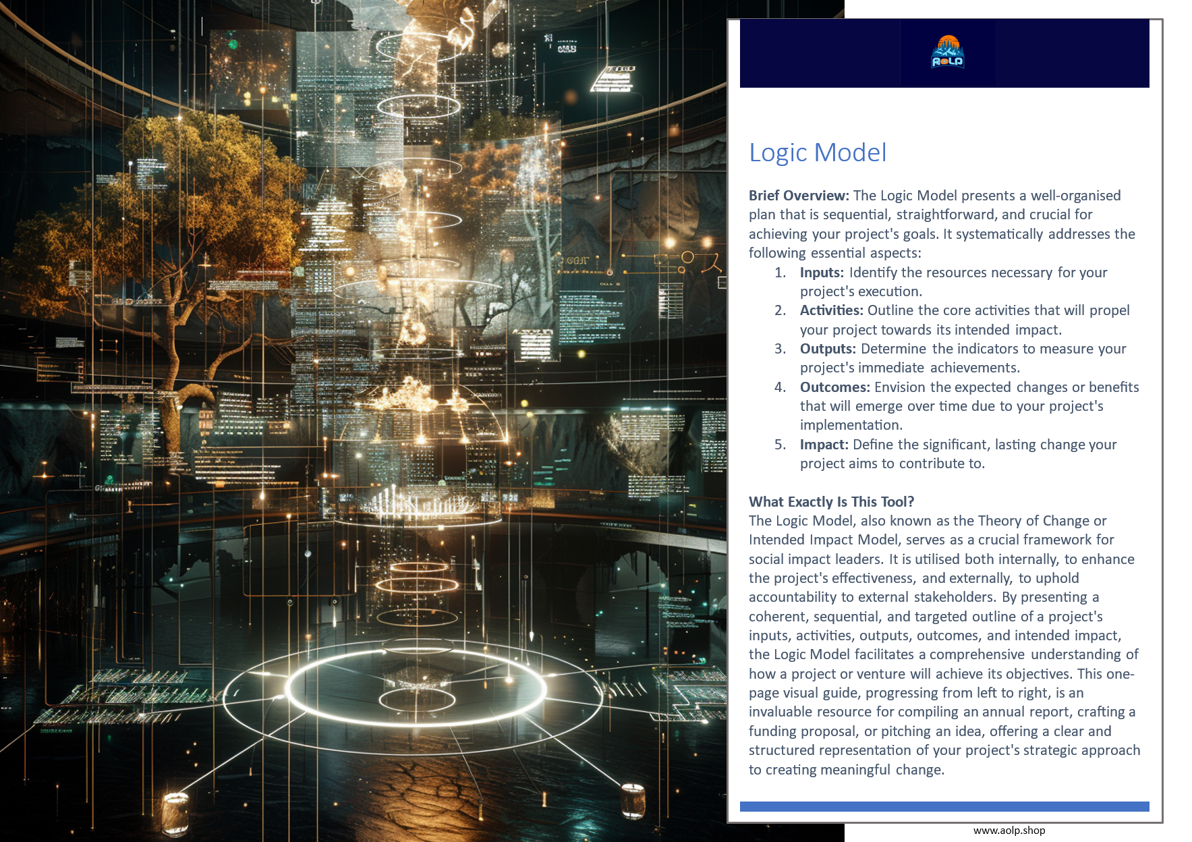Click the "Logic Model" page heading

coord(817,152)
